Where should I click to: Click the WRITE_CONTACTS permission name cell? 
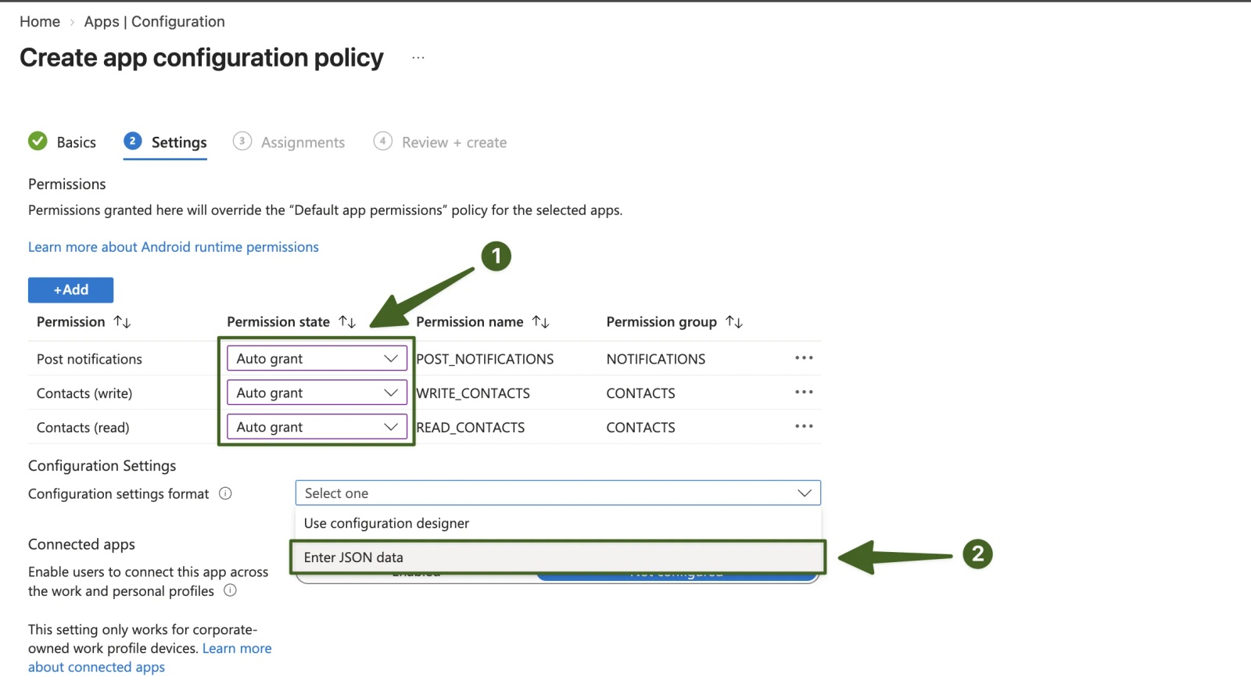pyautogui.click(x=473, y=393)
